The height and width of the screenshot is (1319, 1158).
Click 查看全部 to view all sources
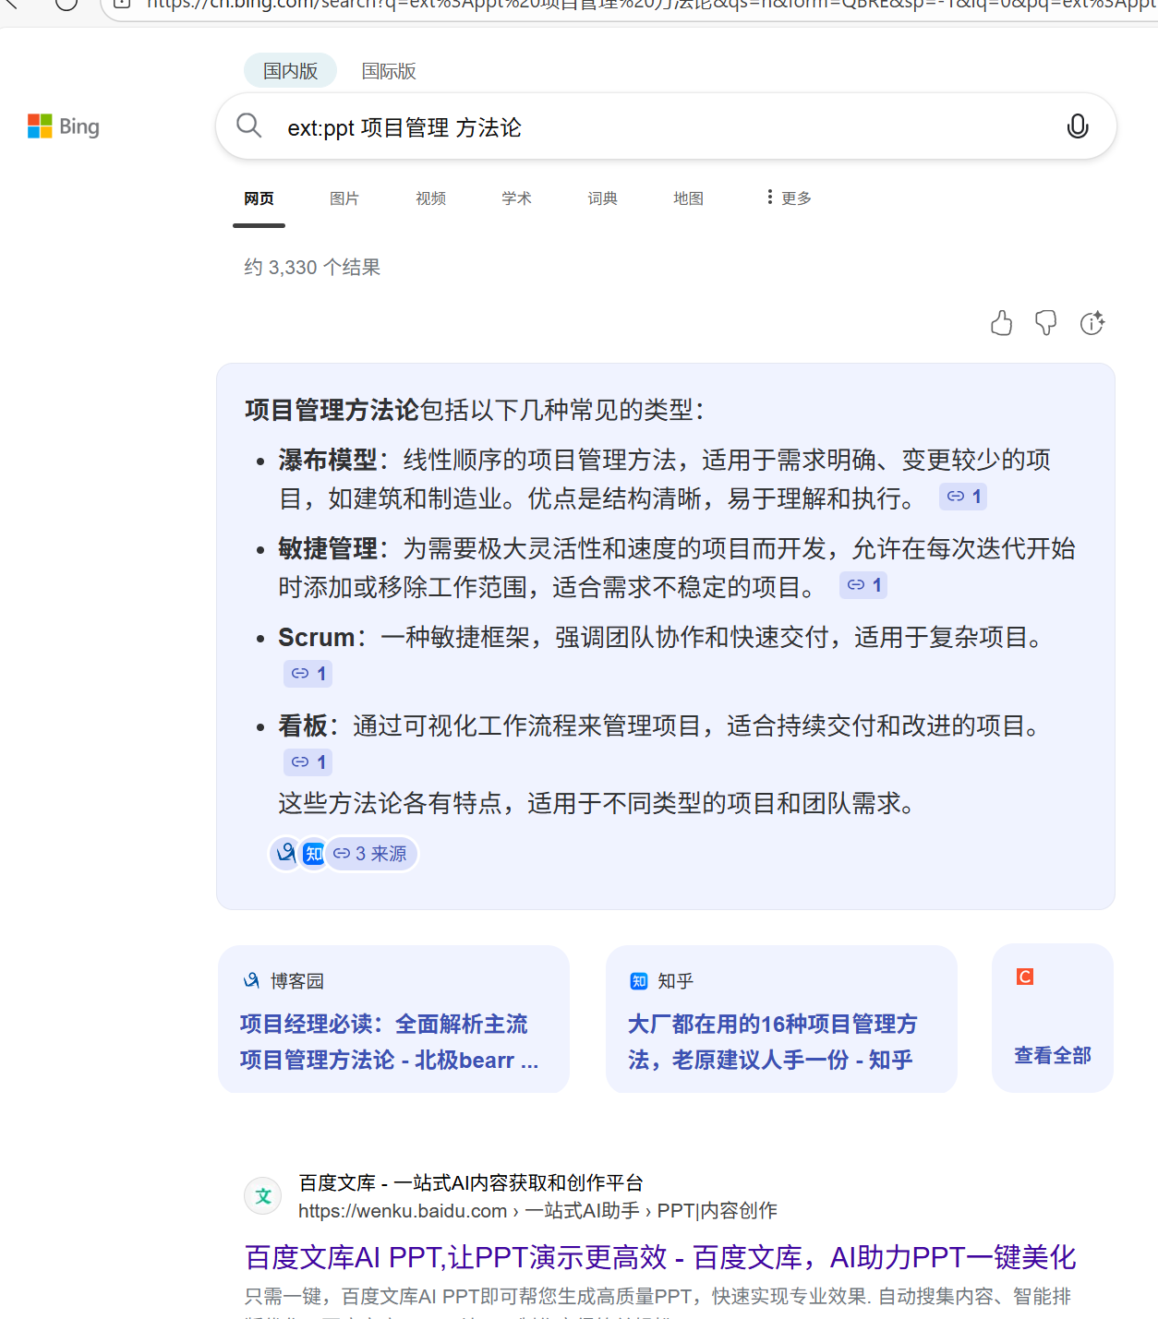click(1053, 1055)
